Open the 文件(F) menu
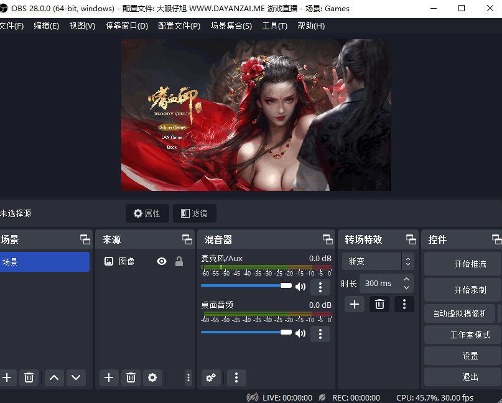The height and width of the screenshot is (403, 502). point(12,26)
